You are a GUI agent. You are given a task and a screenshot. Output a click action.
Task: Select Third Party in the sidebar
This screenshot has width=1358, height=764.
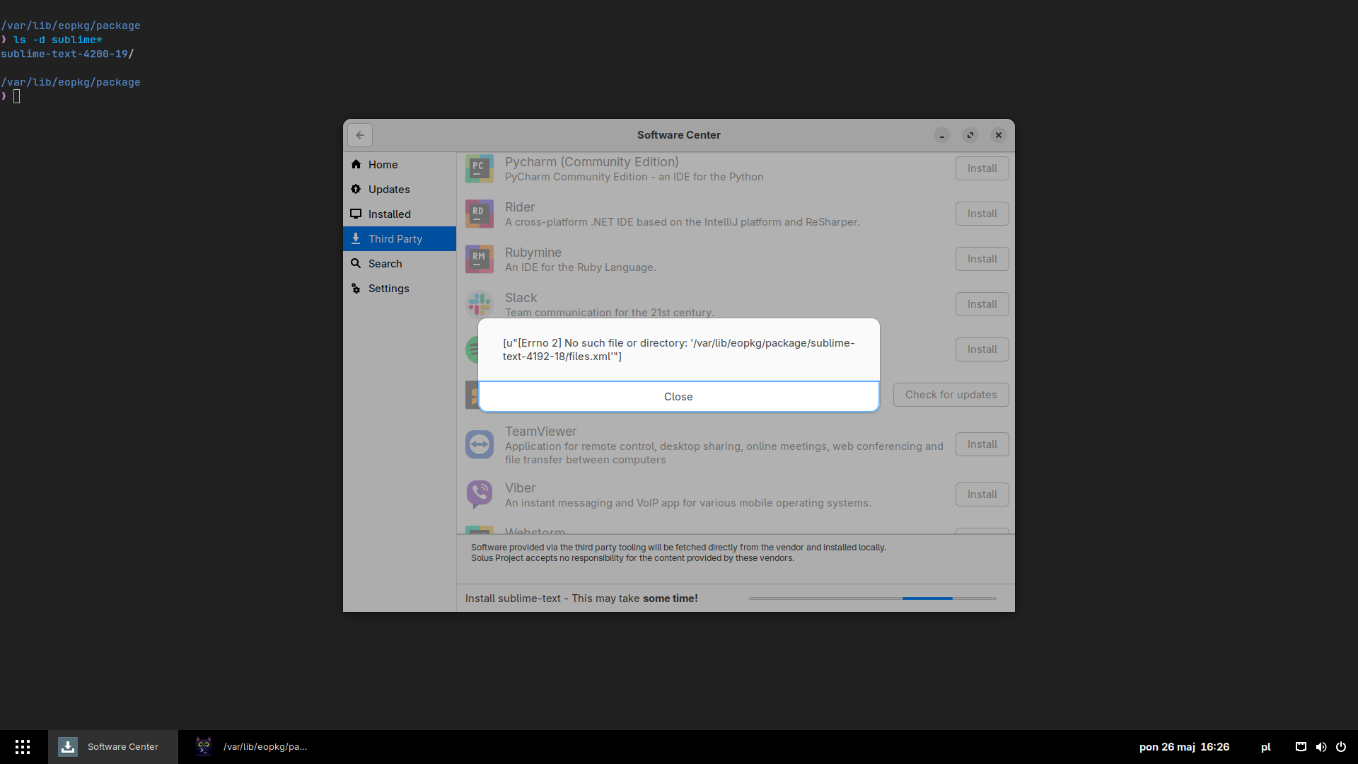(x=400, y=239)
